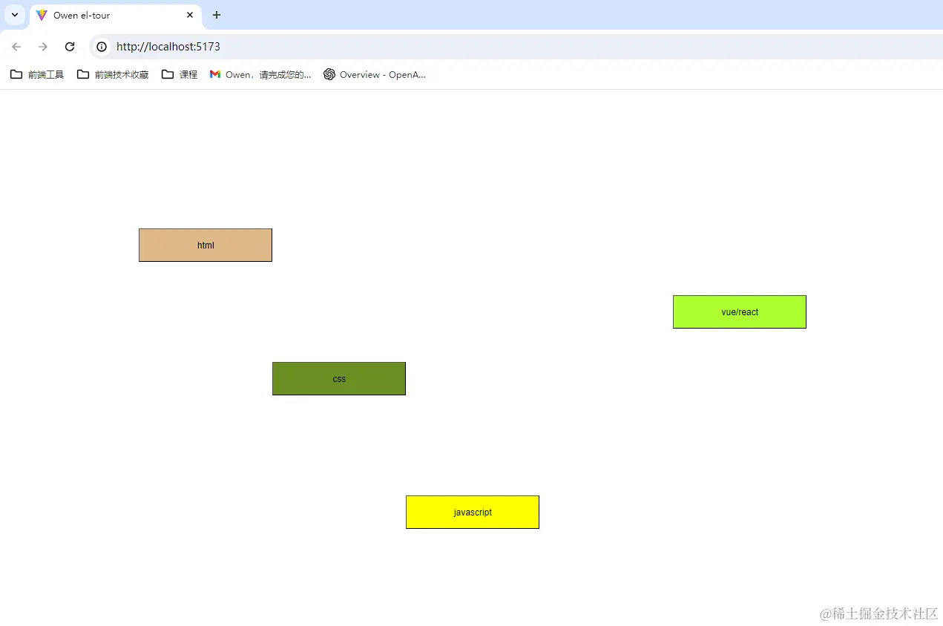Open a new tab with the plus button

pos(217,15)
